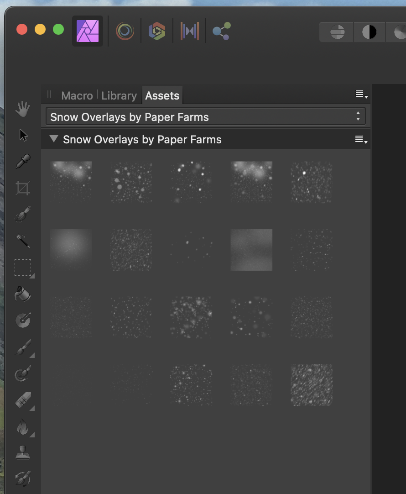Minimize the window with yellow button
Viewport: 406px width, 494px height.
tap(40, 29)
